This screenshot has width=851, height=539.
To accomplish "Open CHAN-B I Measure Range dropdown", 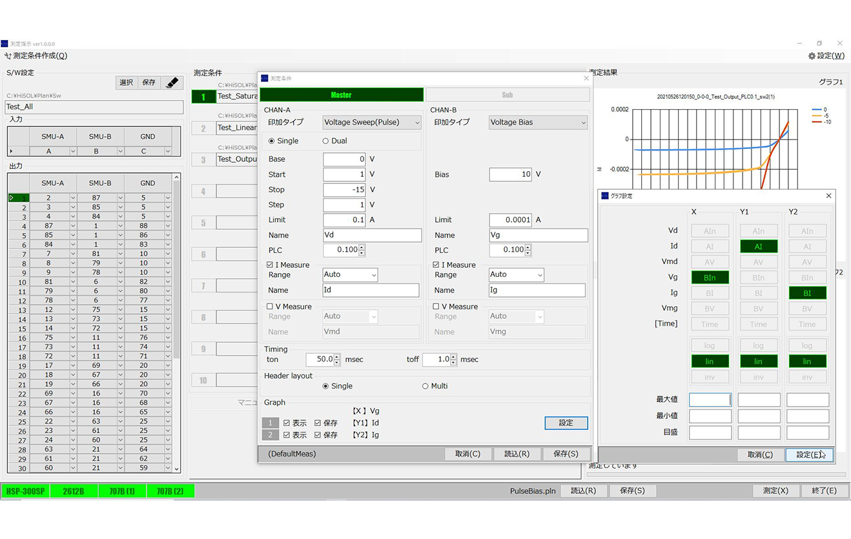I will 517,275.
